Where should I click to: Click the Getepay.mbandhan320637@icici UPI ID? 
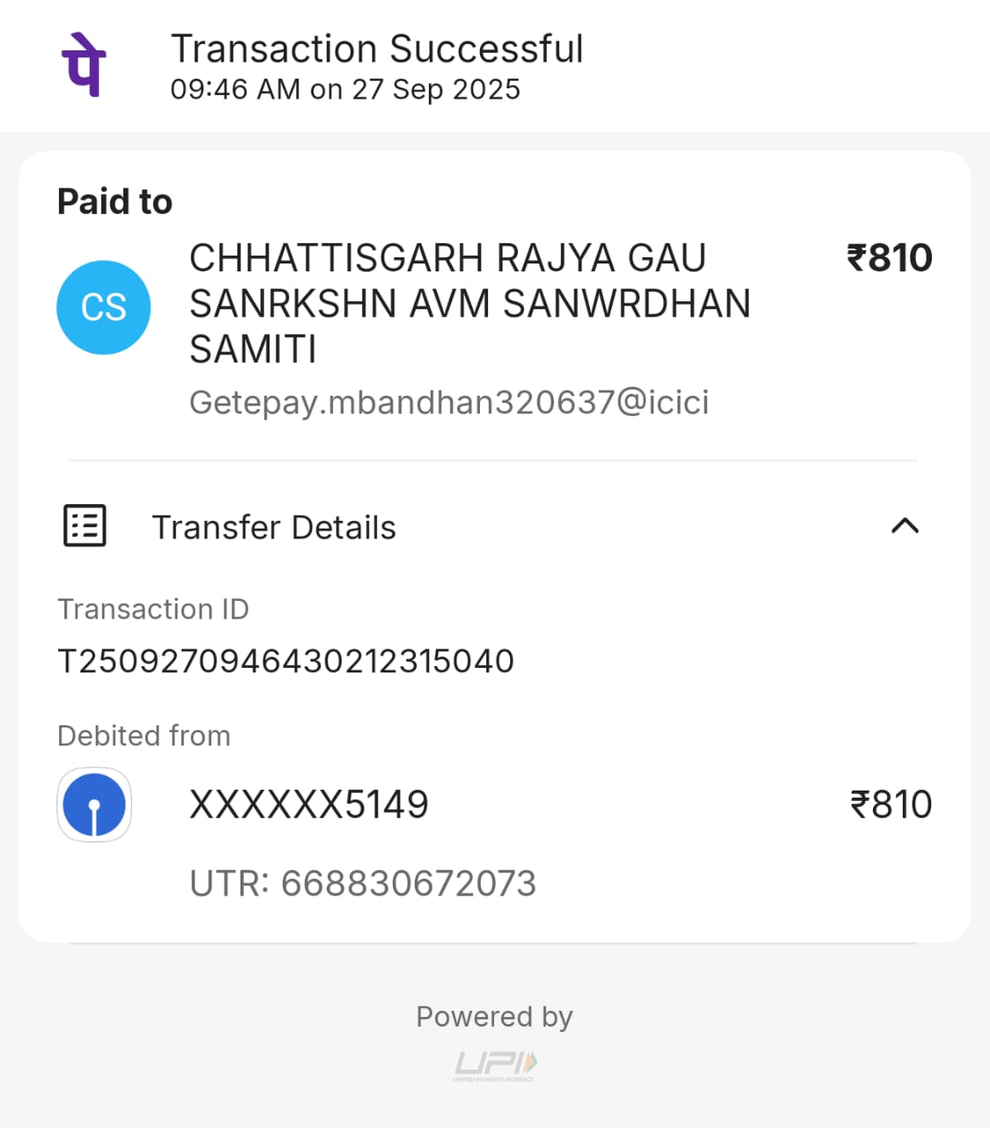pyautogui.click(x=449, y=403)
